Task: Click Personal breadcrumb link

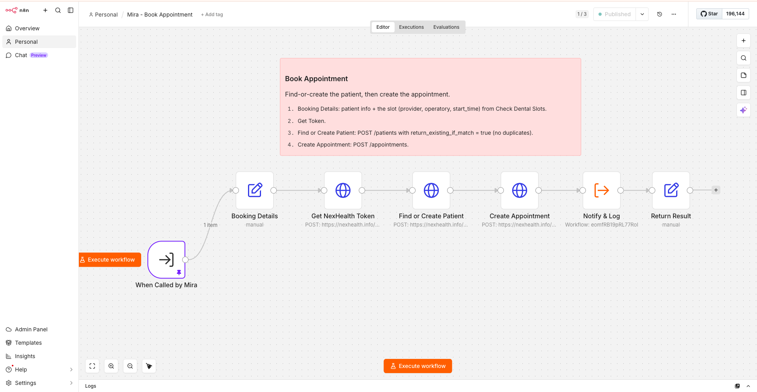Action: [x=103, y=15]
